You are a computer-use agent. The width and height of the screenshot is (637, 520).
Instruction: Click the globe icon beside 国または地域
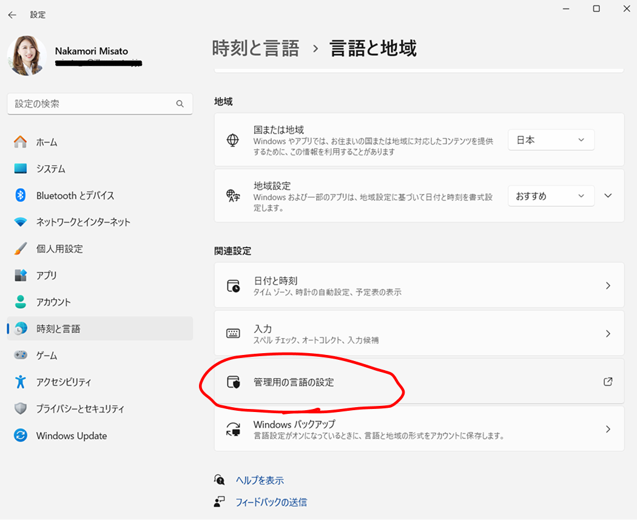tap(233, 140)
